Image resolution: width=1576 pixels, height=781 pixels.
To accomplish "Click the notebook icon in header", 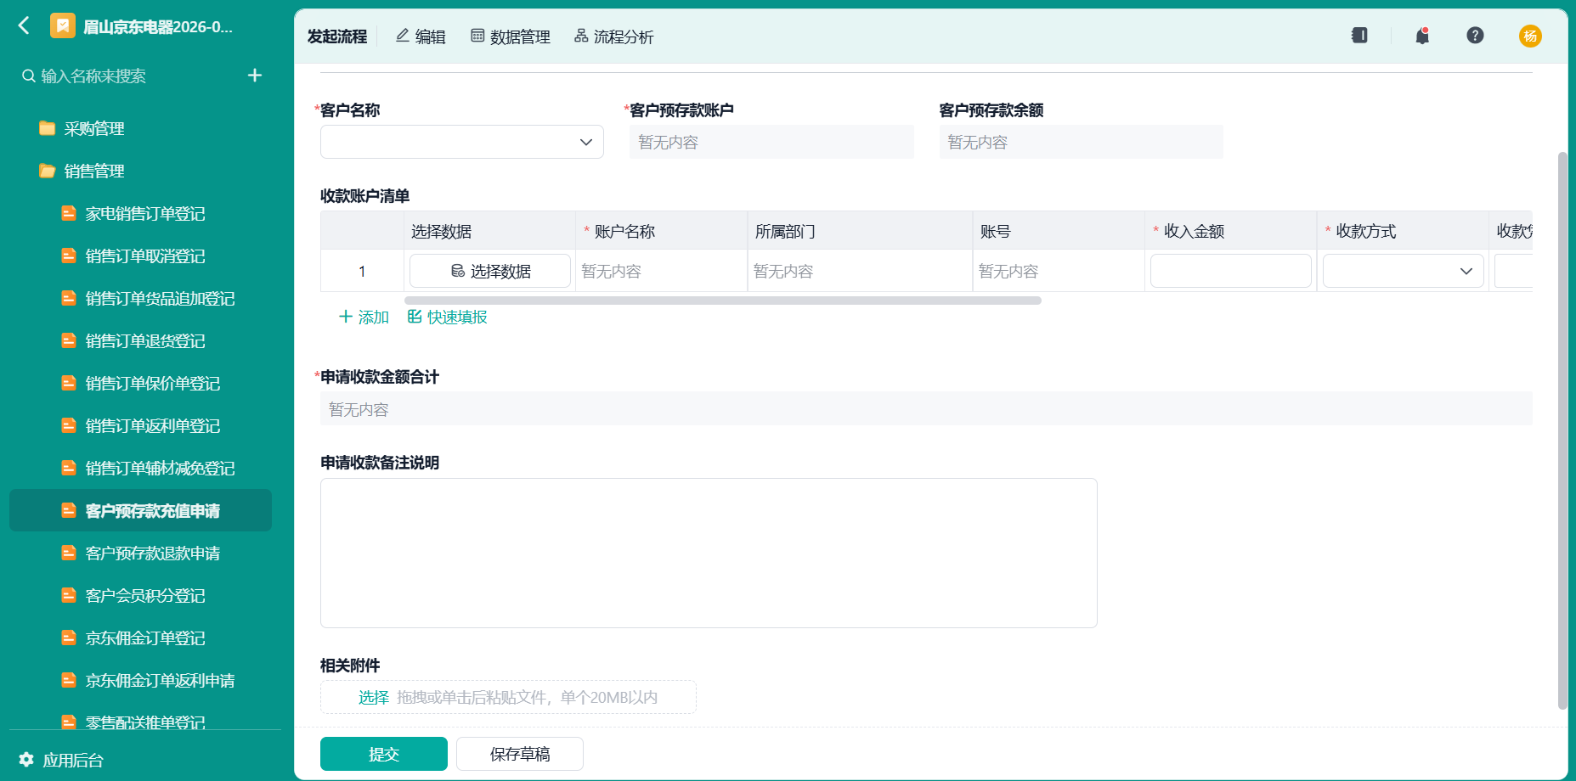I will (1359, 36).
